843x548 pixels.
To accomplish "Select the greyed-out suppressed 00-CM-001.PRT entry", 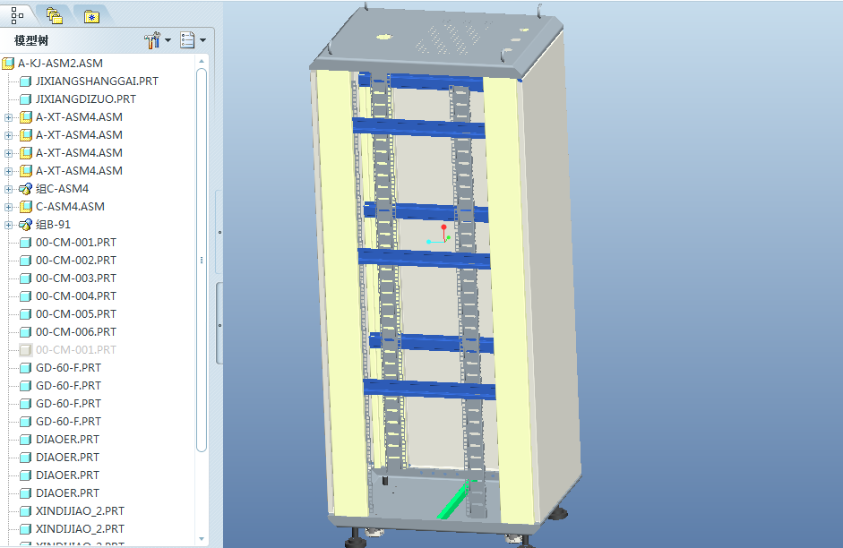I will (76, 350).
